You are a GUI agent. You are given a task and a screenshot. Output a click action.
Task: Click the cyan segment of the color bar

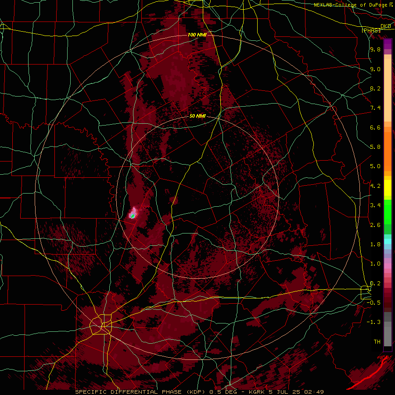[388, 241]
